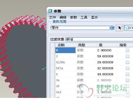Check the 指定 box for parameter BETA
This screenshot has width=133, height=100.
(128, 68)
